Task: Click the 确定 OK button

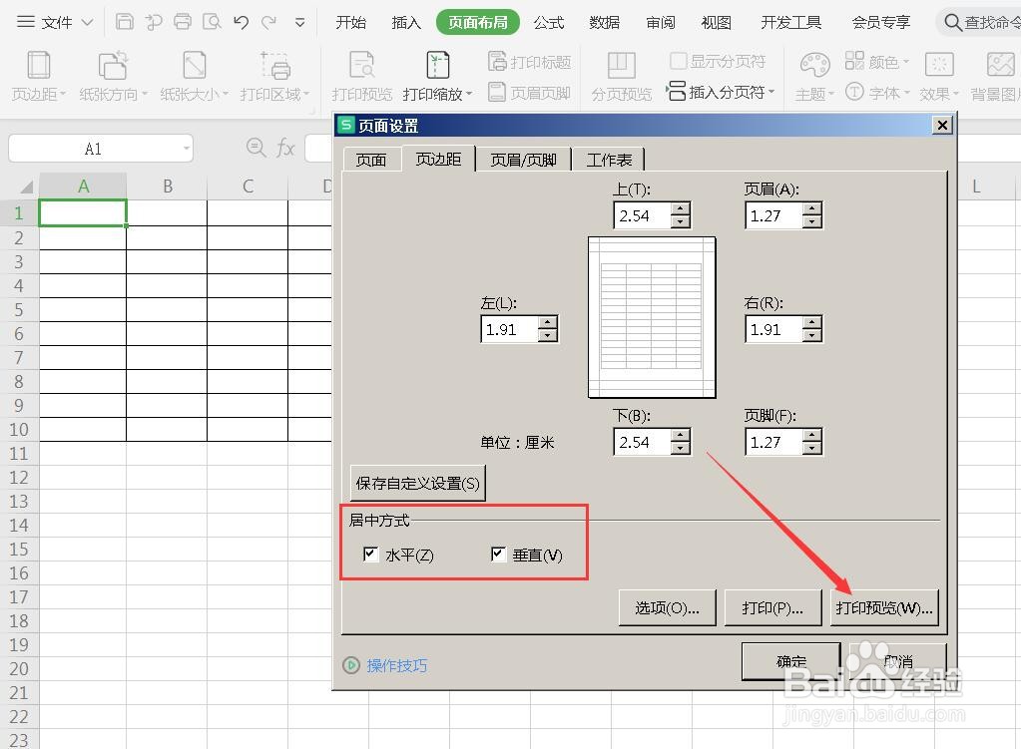Action: 791,661
